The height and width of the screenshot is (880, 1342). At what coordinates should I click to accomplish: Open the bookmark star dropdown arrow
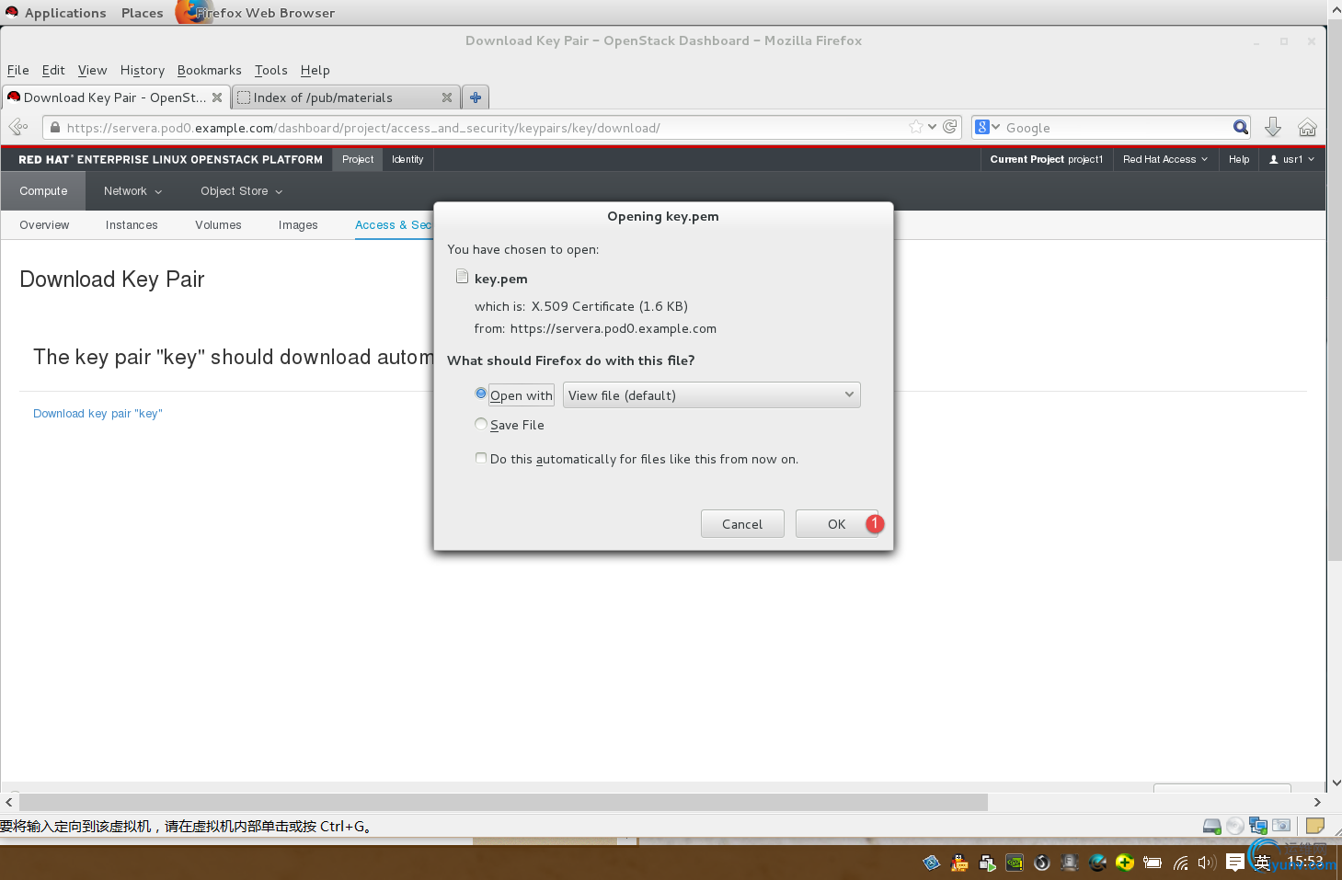click(x=932, y=127)
